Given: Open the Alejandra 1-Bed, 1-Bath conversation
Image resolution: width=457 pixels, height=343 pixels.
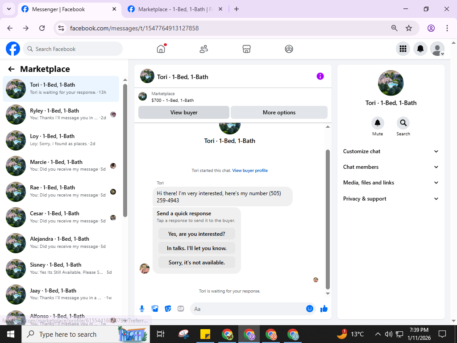Looking at the screenshot, I should (61, 243).
